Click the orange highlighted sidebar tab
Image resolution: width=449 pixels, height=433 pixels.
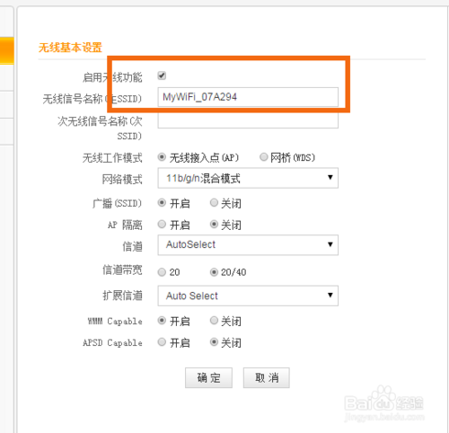tap(6, 50)
